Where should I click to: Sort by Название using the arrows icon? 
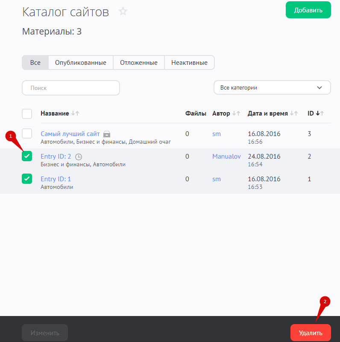(75, 113)
